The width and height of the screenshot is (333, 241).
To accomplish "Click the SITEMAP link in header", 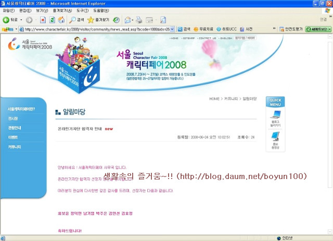I will pyautogui.click(x=188, y=38).
